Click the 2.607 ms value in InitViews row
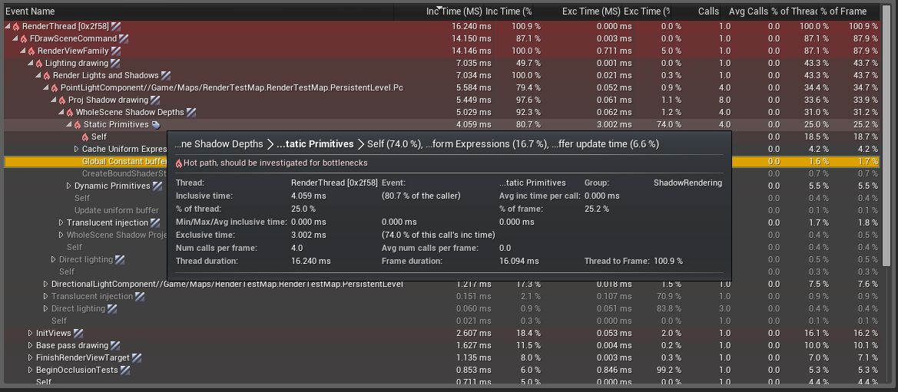898x392 pixels. (474, 333)
